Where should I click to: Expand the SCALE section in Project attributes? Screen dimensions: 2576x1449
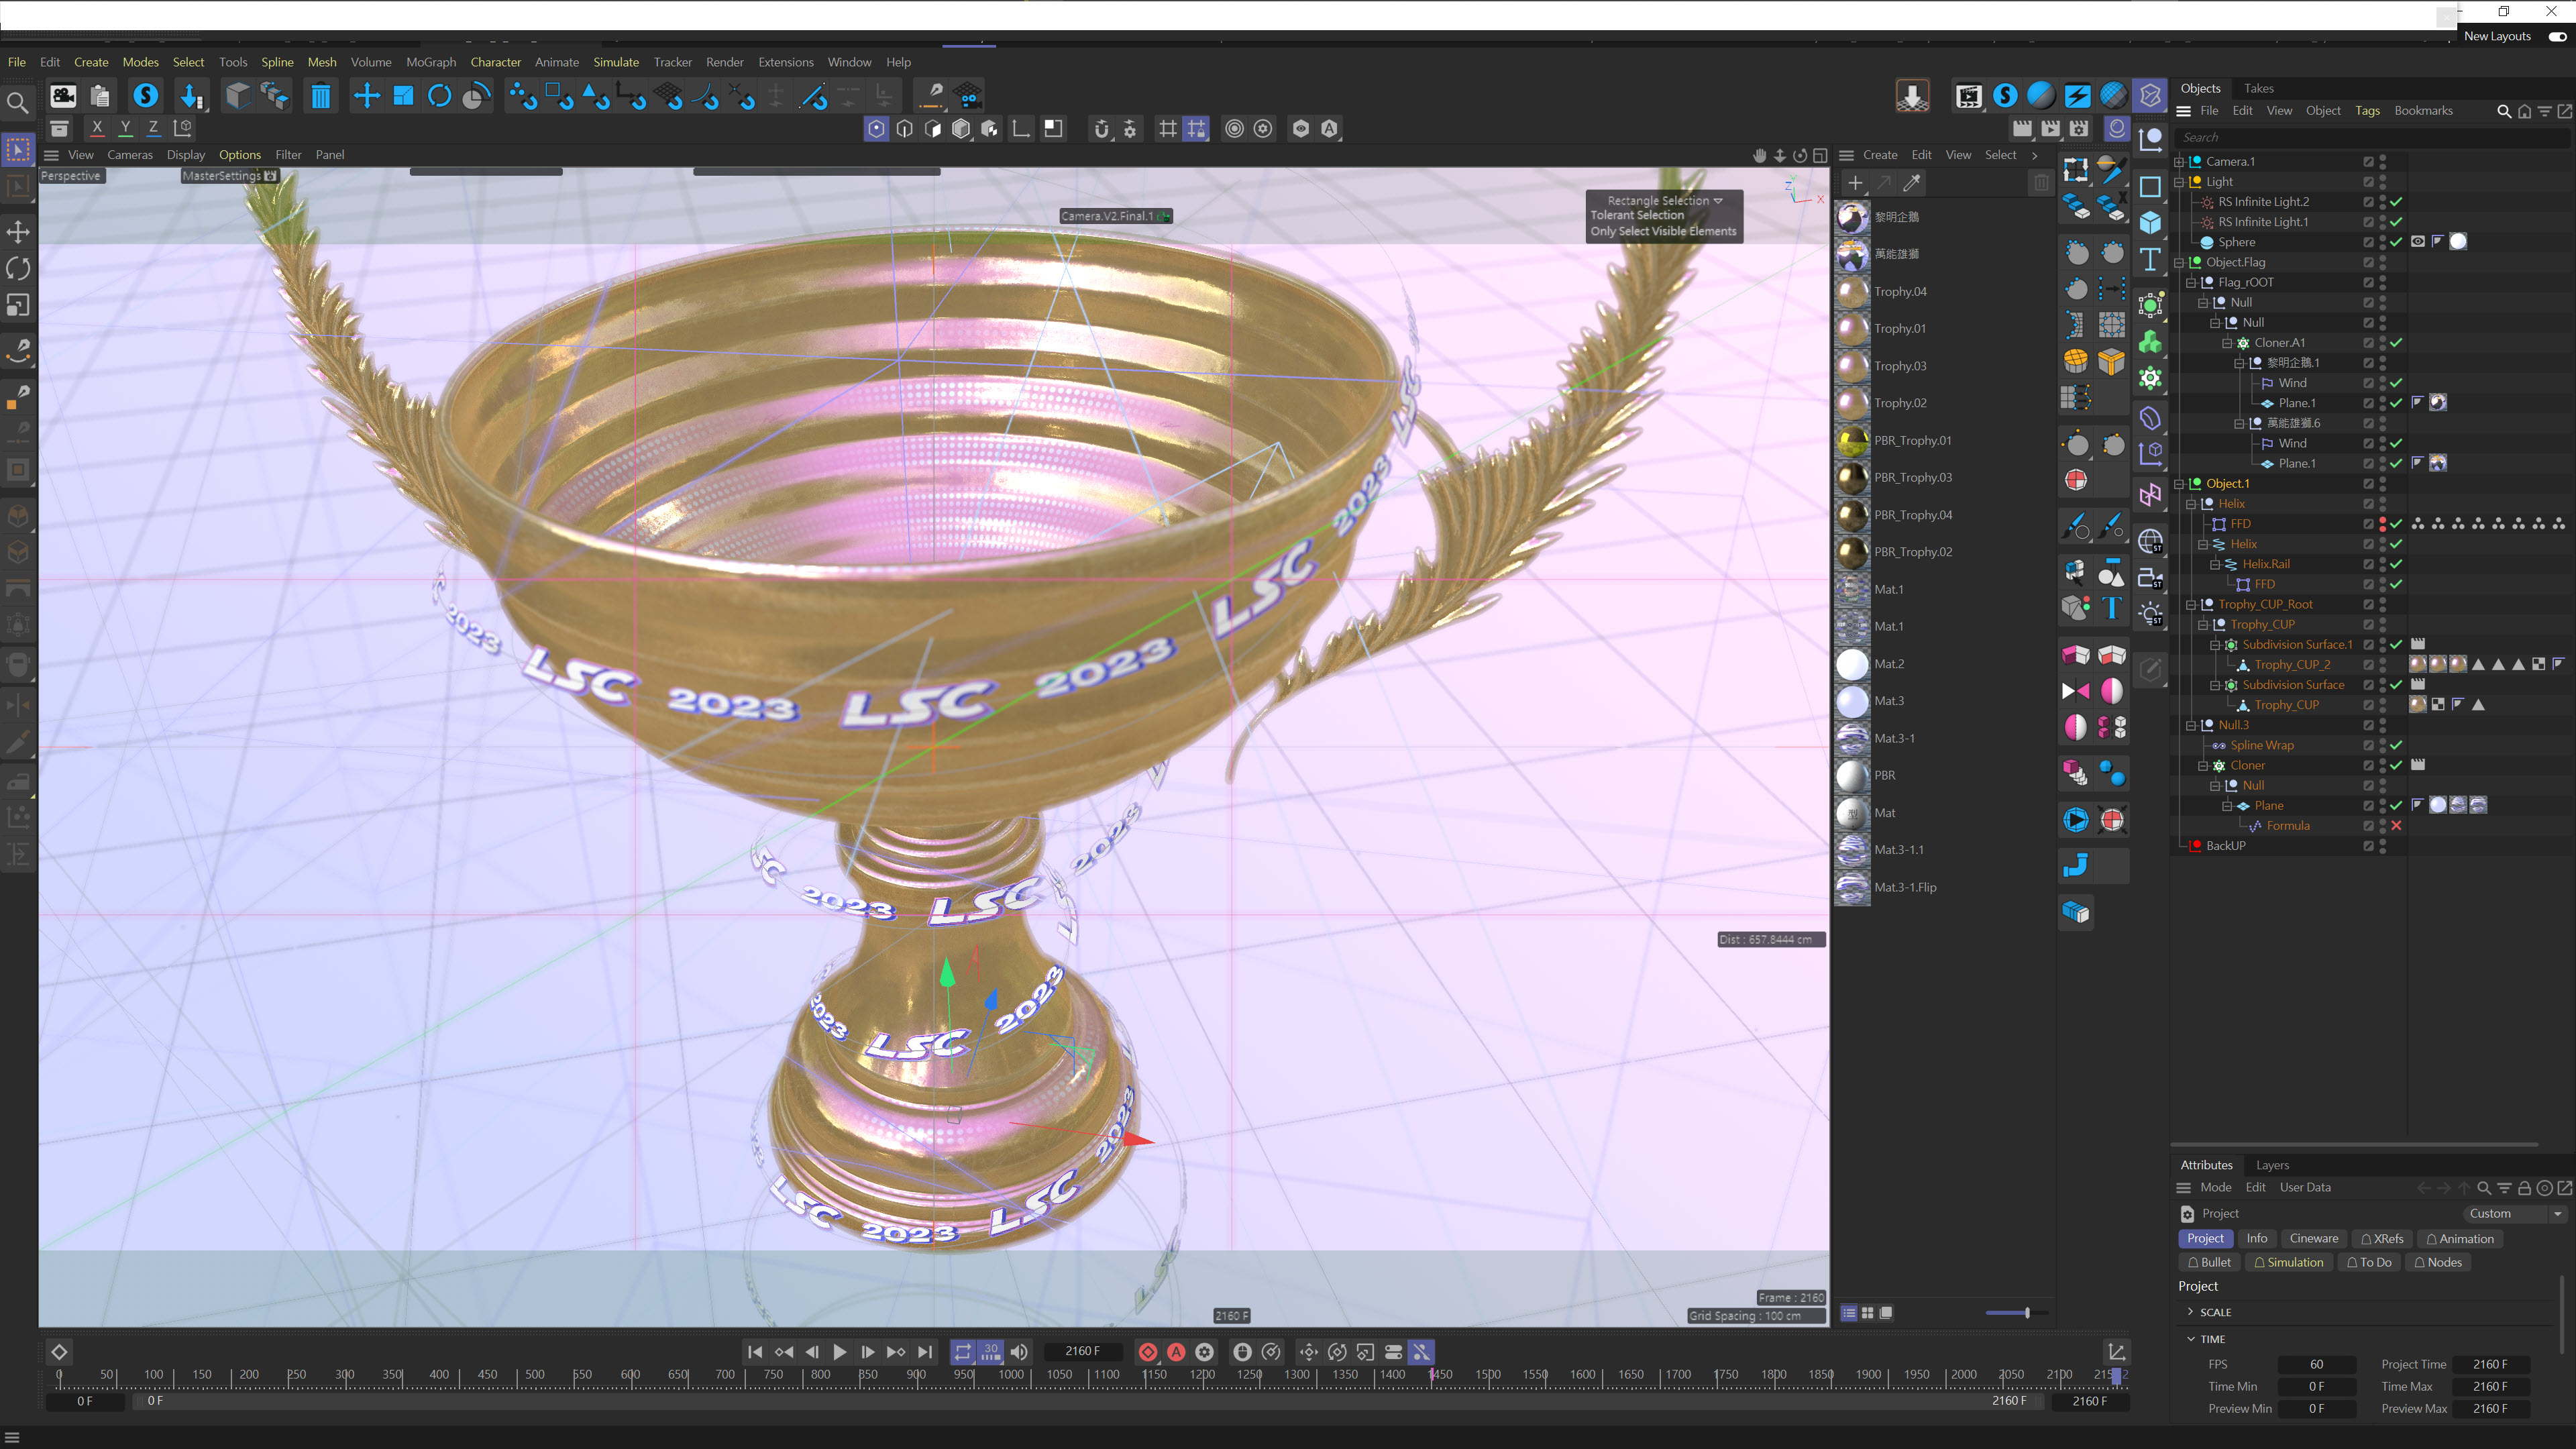[x=2191, y=1311]
